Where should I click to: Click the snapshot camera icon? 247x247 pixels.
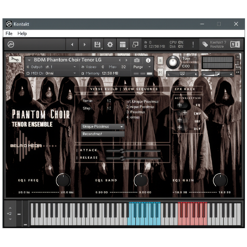[x=137, y=60]
